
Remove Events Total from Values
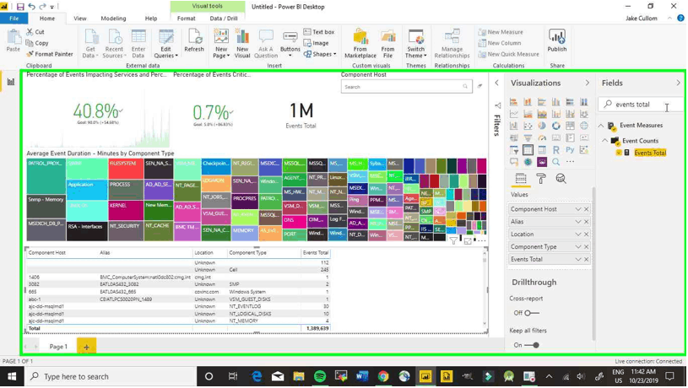coord(586,259)
